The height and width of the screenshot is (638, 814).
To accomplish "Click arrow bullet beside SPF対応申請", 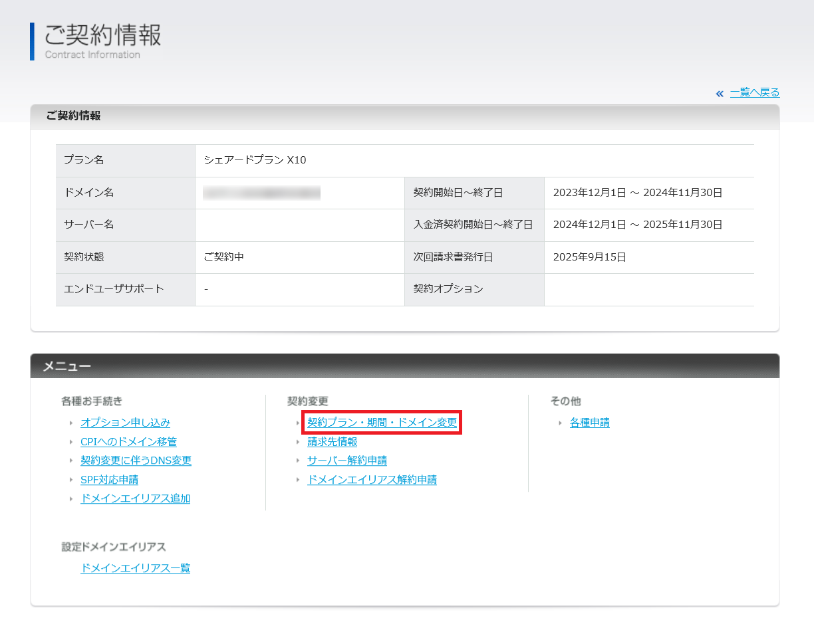I will coord(71,480).
